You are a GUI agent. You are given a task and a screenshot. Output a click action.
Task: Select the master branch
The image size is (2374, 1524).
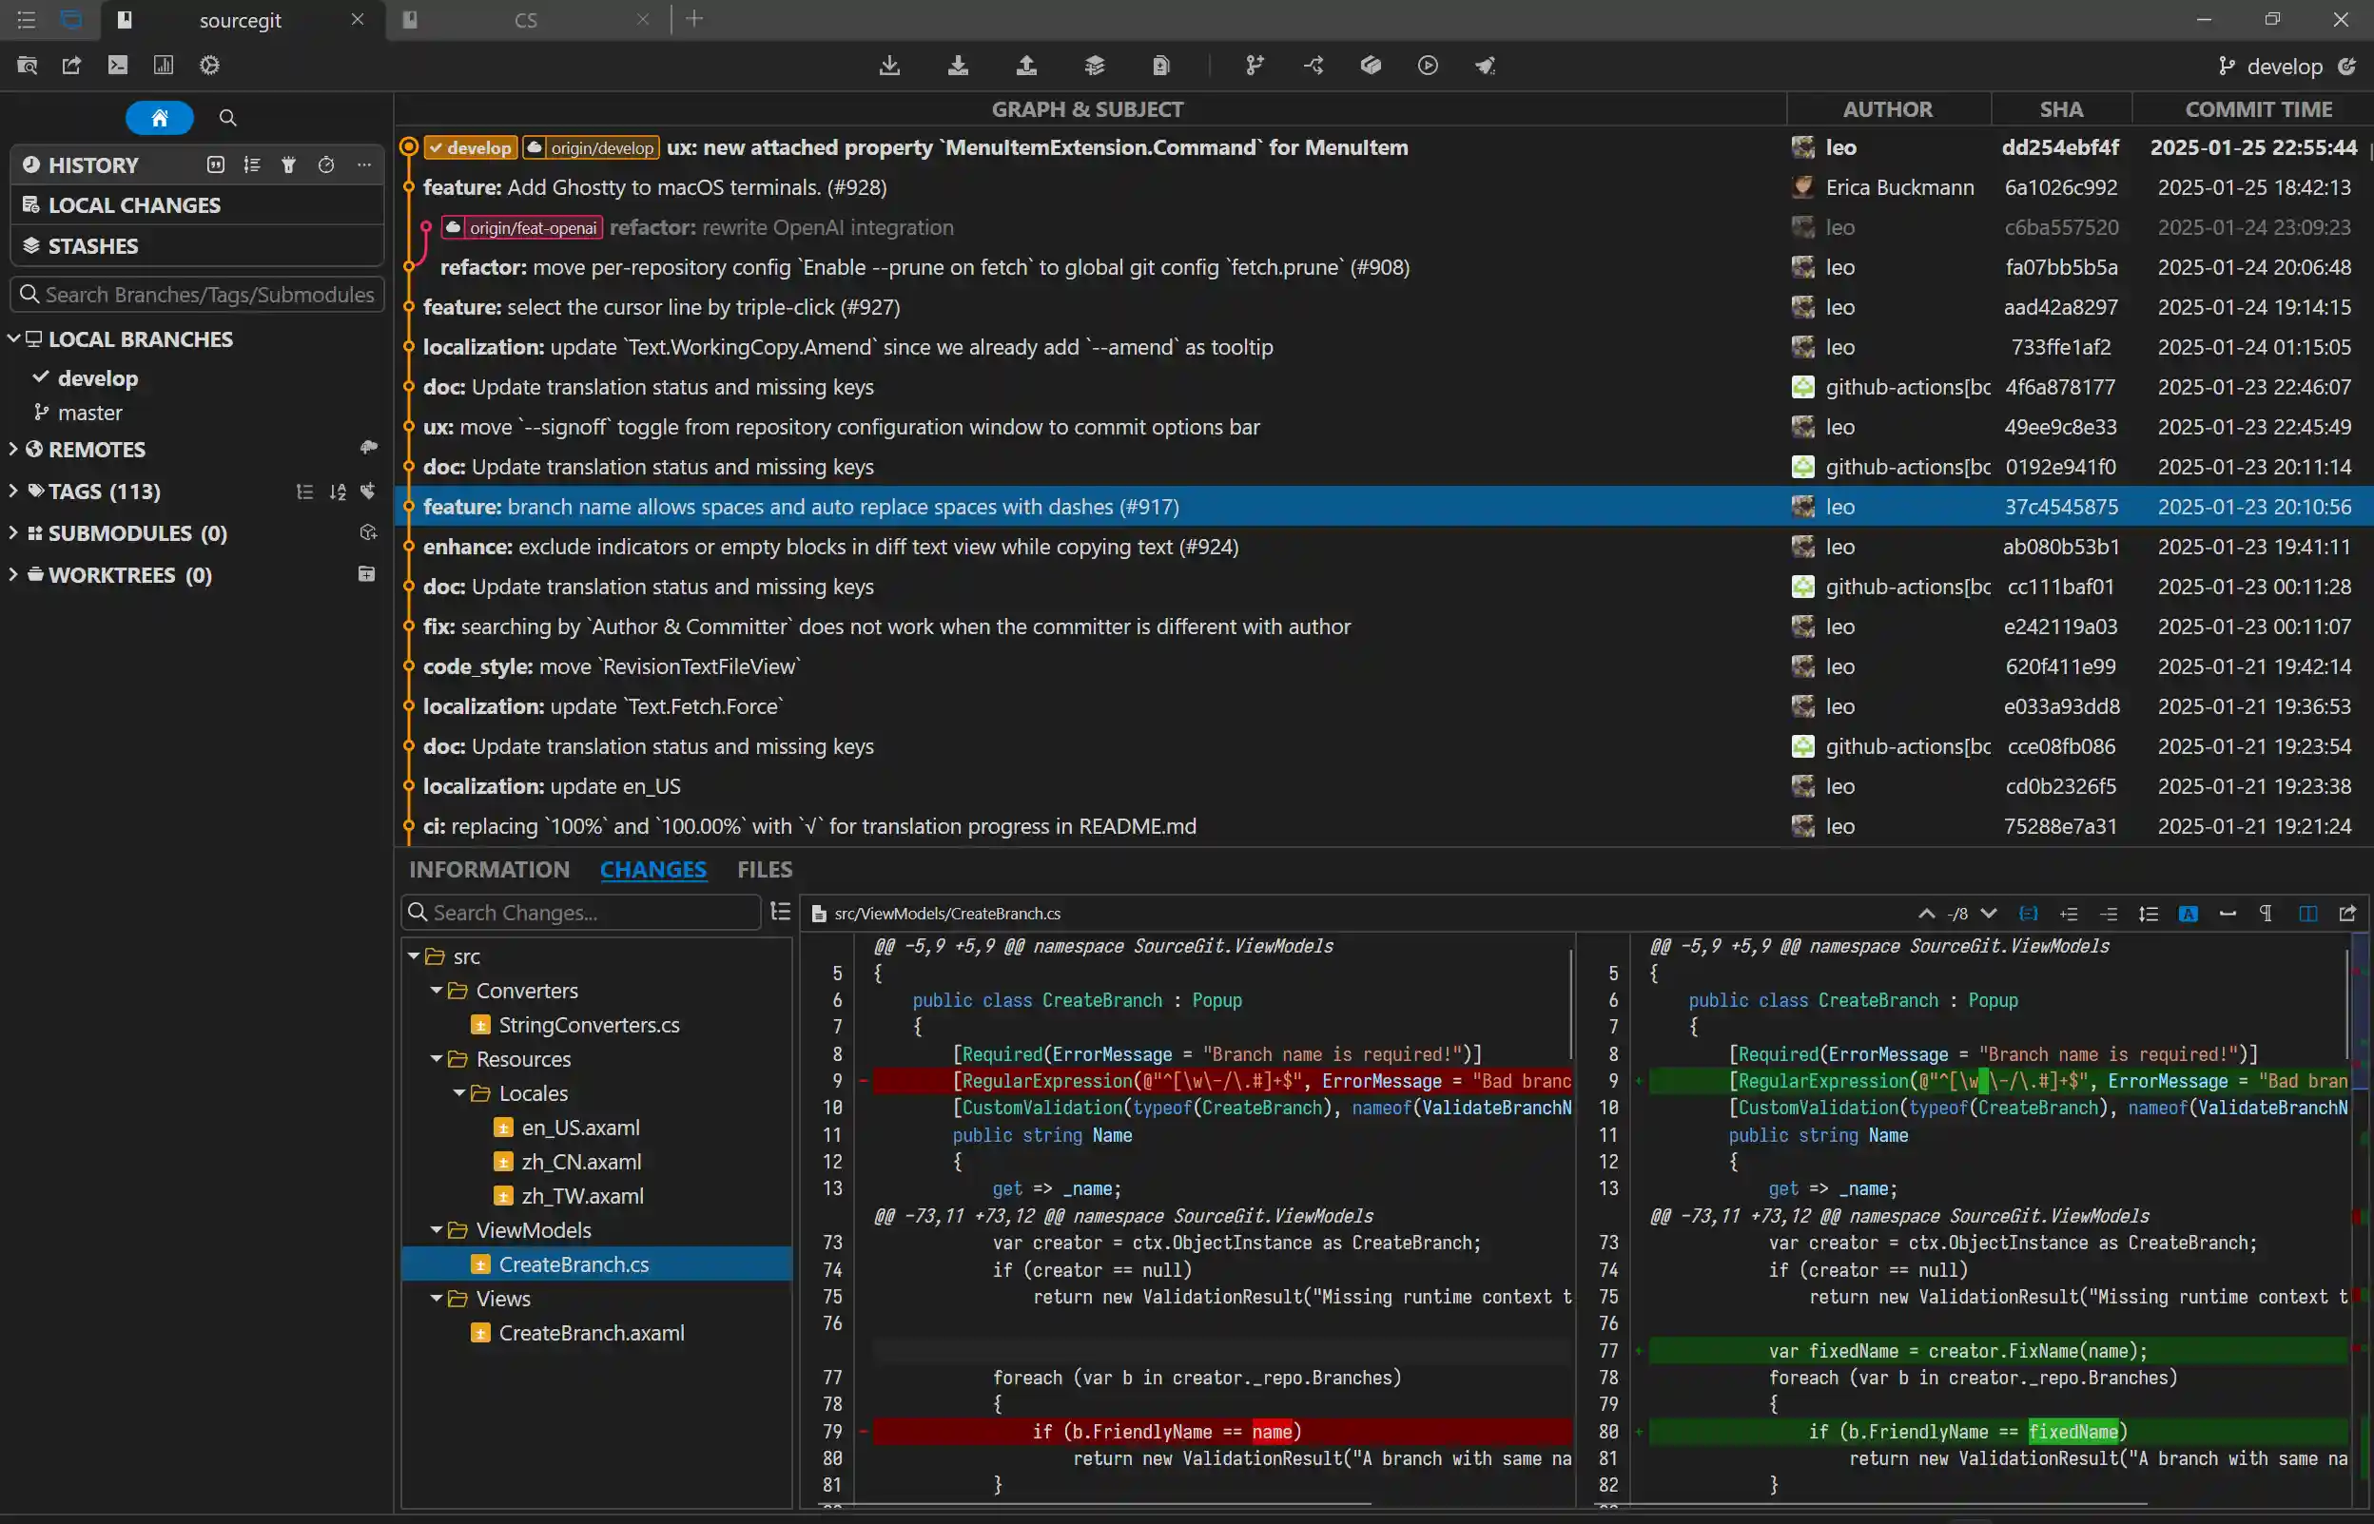click(90, 413)
